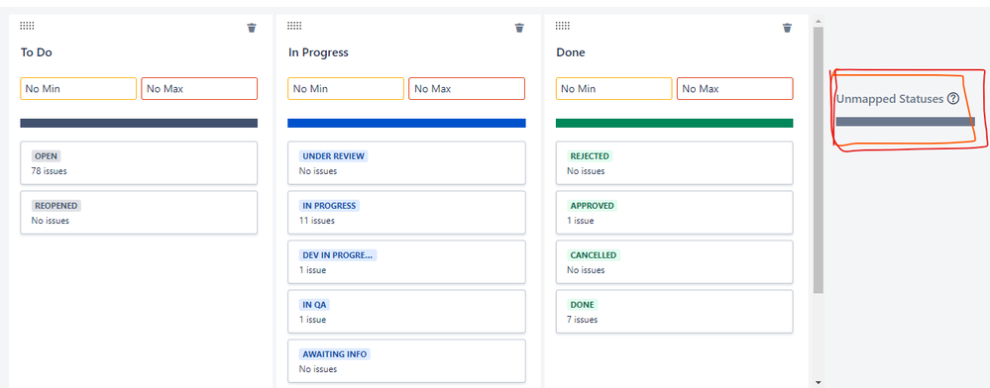Click the In Progress column title
Viewport: 990px width, 388px height.
318,52
